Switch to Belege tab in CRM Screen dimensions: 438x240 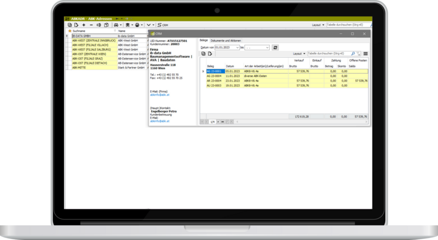point(204,40)
